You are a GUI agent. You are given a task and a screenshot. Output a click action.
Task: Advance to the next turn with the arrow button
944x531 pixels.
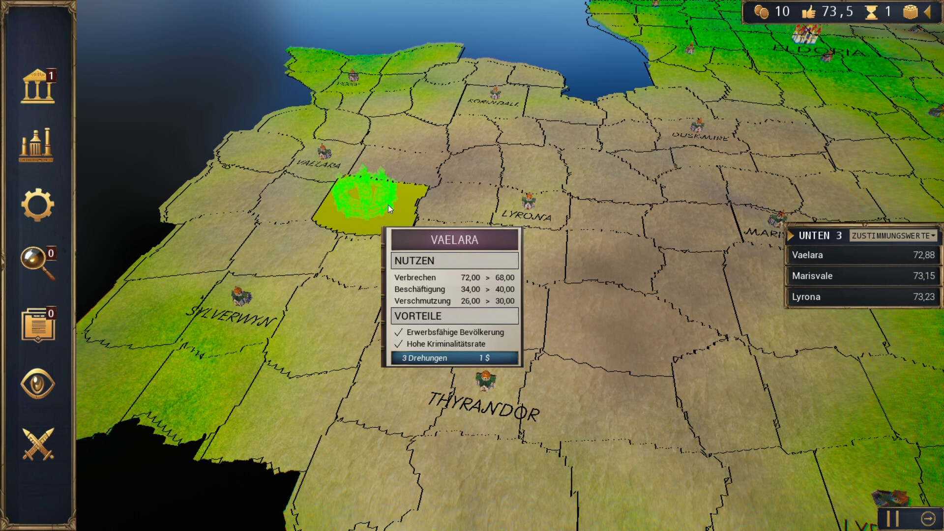click(928, 519)
